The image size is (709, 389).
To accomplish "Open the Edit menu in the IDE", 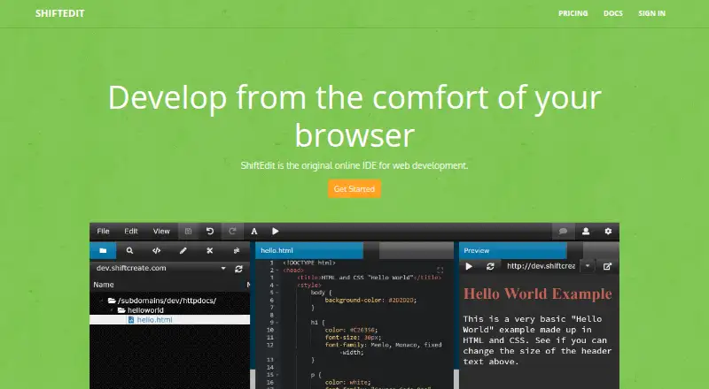I will (131, 231).
